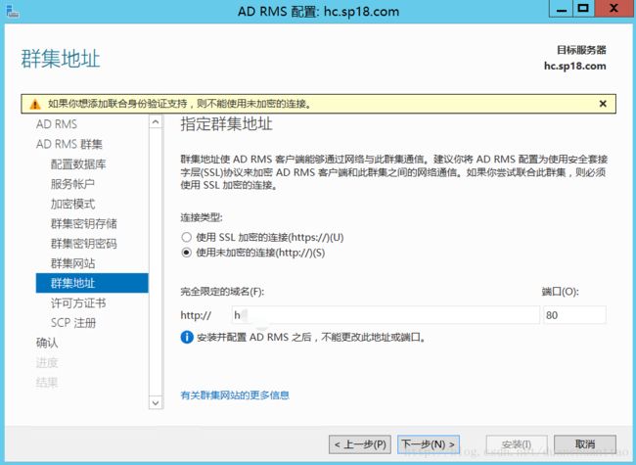This screenshot has width=636, height=465.
Task: Go to 许可方证书 step
Action: tap(78, 303)
